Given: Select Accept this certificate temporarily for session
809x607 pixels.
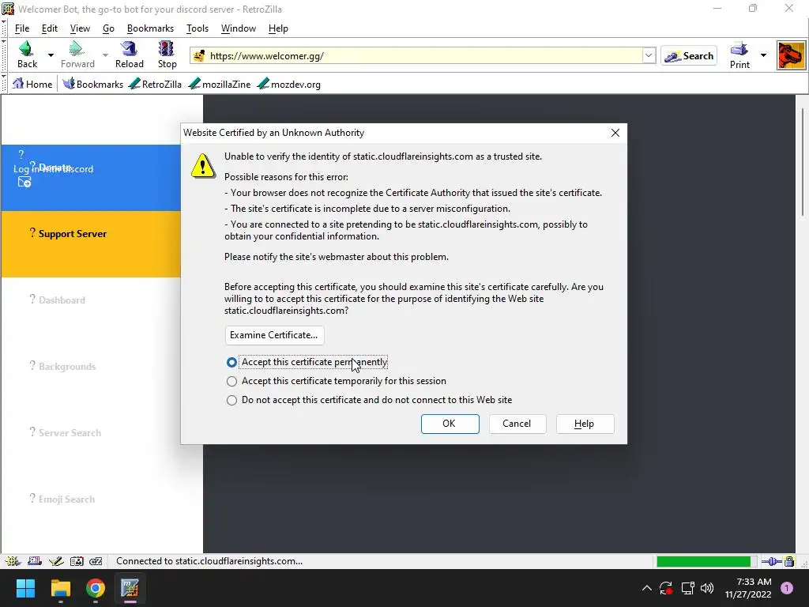Looking at the screenshot, I should 337,381.
